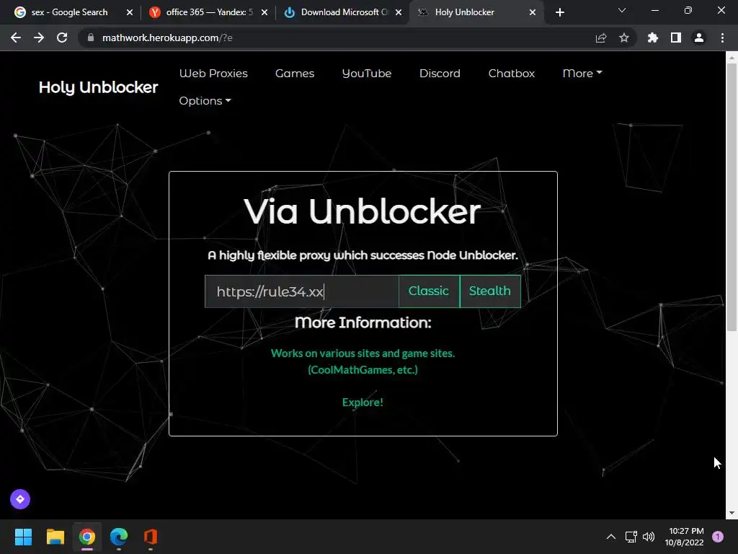Close the 'office 365 — Yandex' tab
The height and width of the screenshot is (554, 738).
tap(264, 12)
